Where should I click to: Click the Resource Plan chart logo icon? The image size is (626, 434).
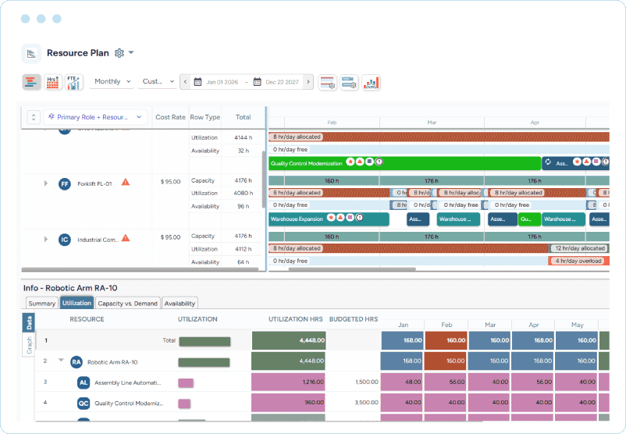(x=31, y=53)
